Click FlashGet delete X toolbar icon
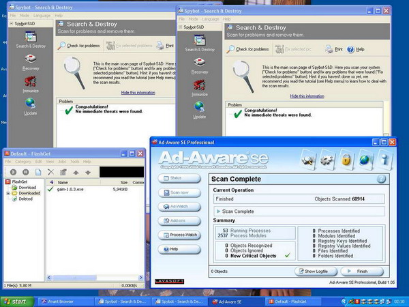The height and width of the screenshot is (307, 409). 51,172
